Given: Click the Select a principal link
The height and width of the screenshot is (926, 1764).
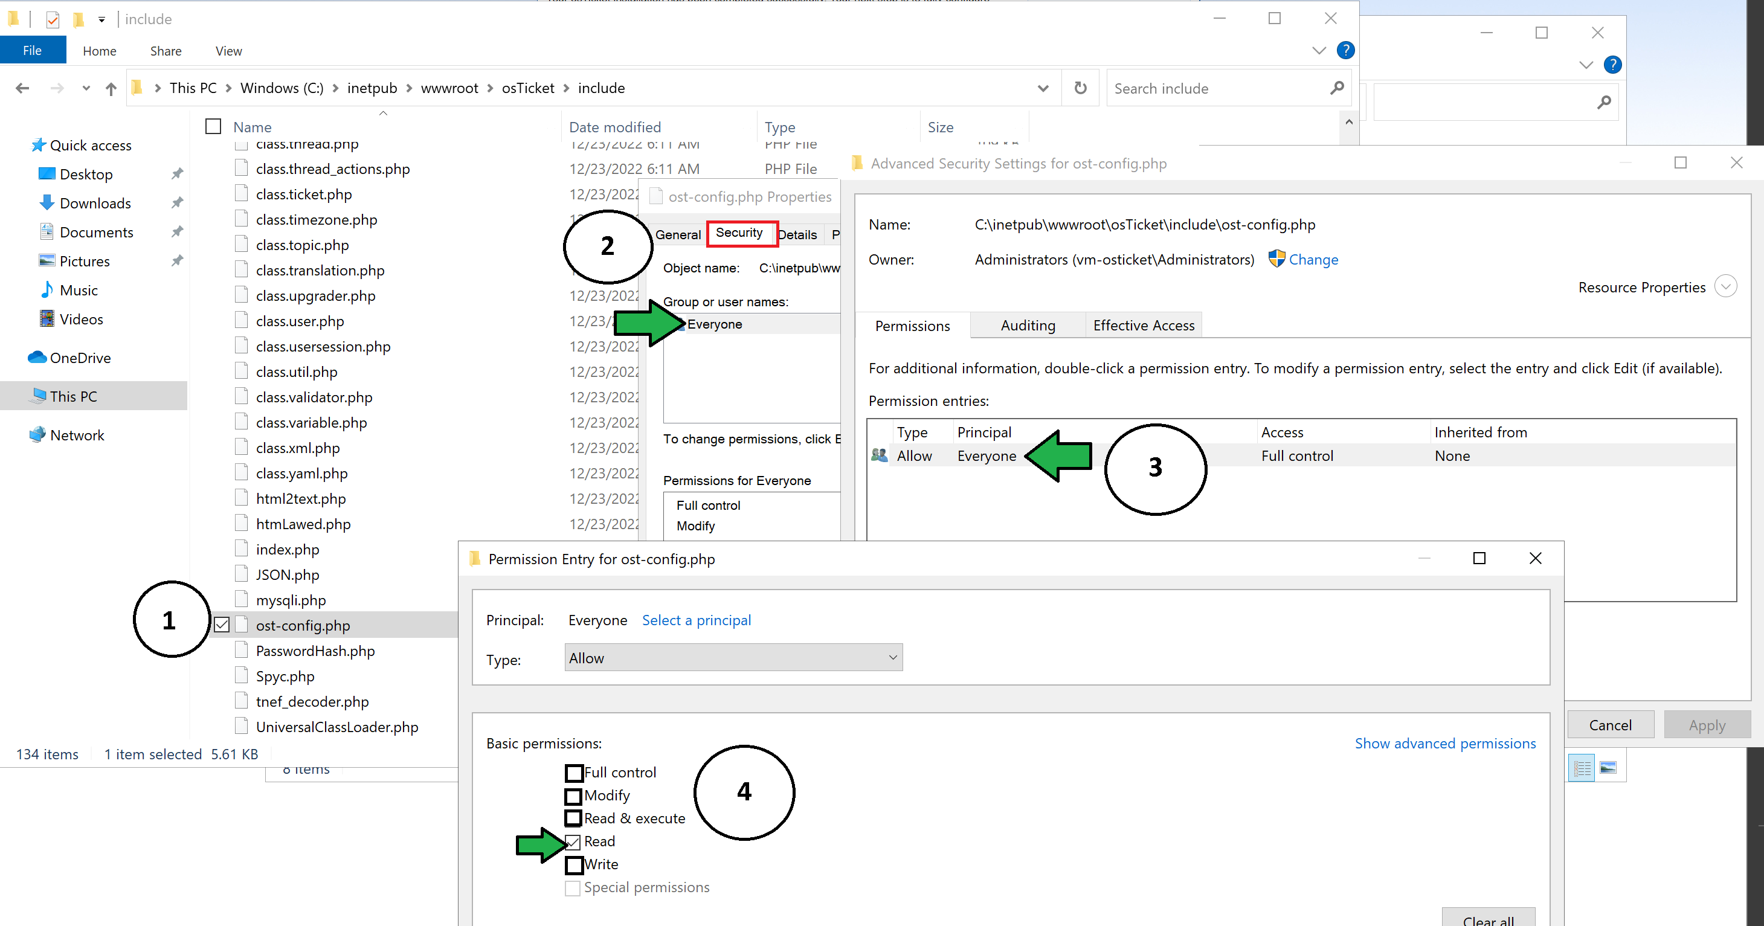Looking at the screenshot, I should [x=696, y=620].
